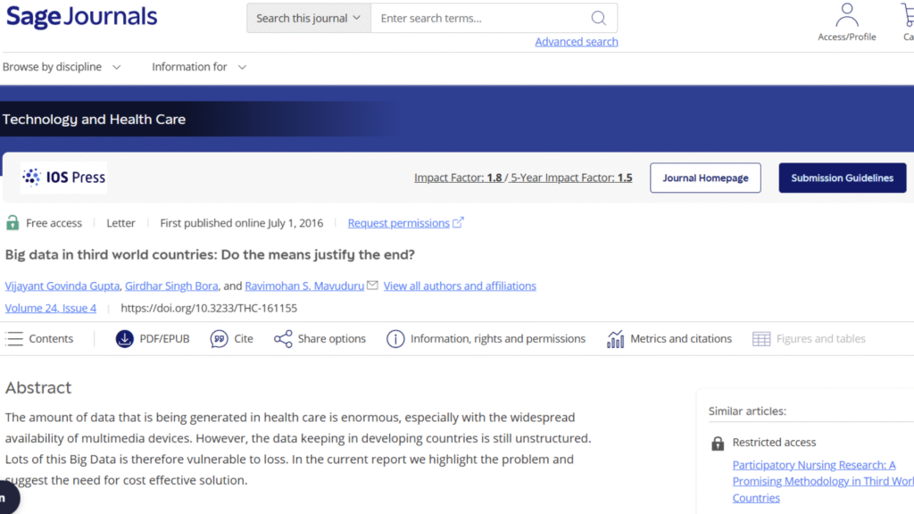The height and width of the screenshot is (514, 914).
Task: Open the Cite quotation icon
Action: click(x=220, y=339)
